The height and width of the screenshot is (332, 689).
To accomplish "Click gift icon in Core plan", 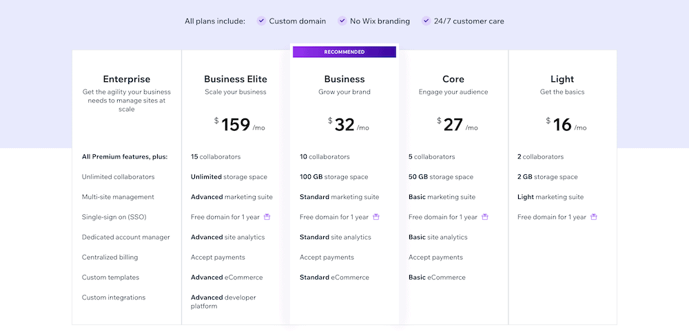I will pos(485,217).
